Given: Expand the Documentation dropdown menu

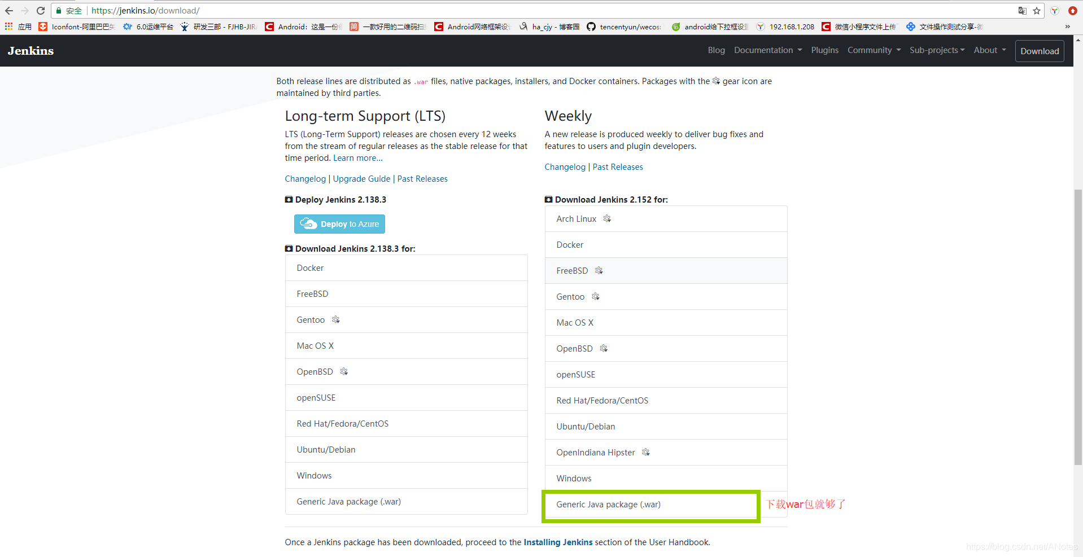Looking at the screenshot, I should 768,50.
